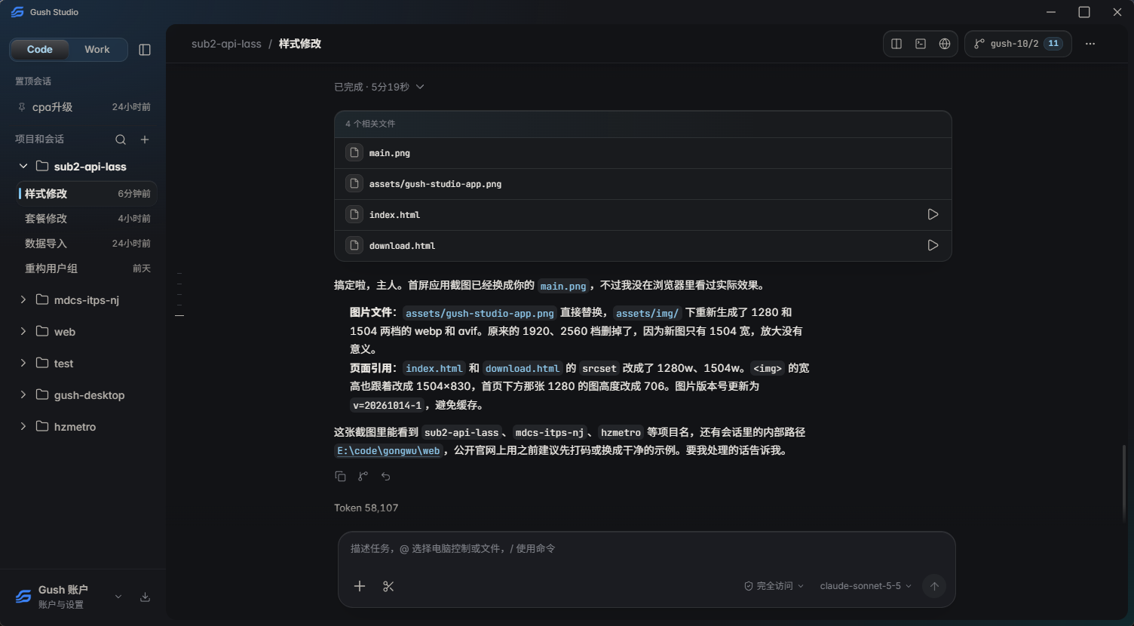
Task: Open the 套餐修改 conversation
Action: pos(87,219)
